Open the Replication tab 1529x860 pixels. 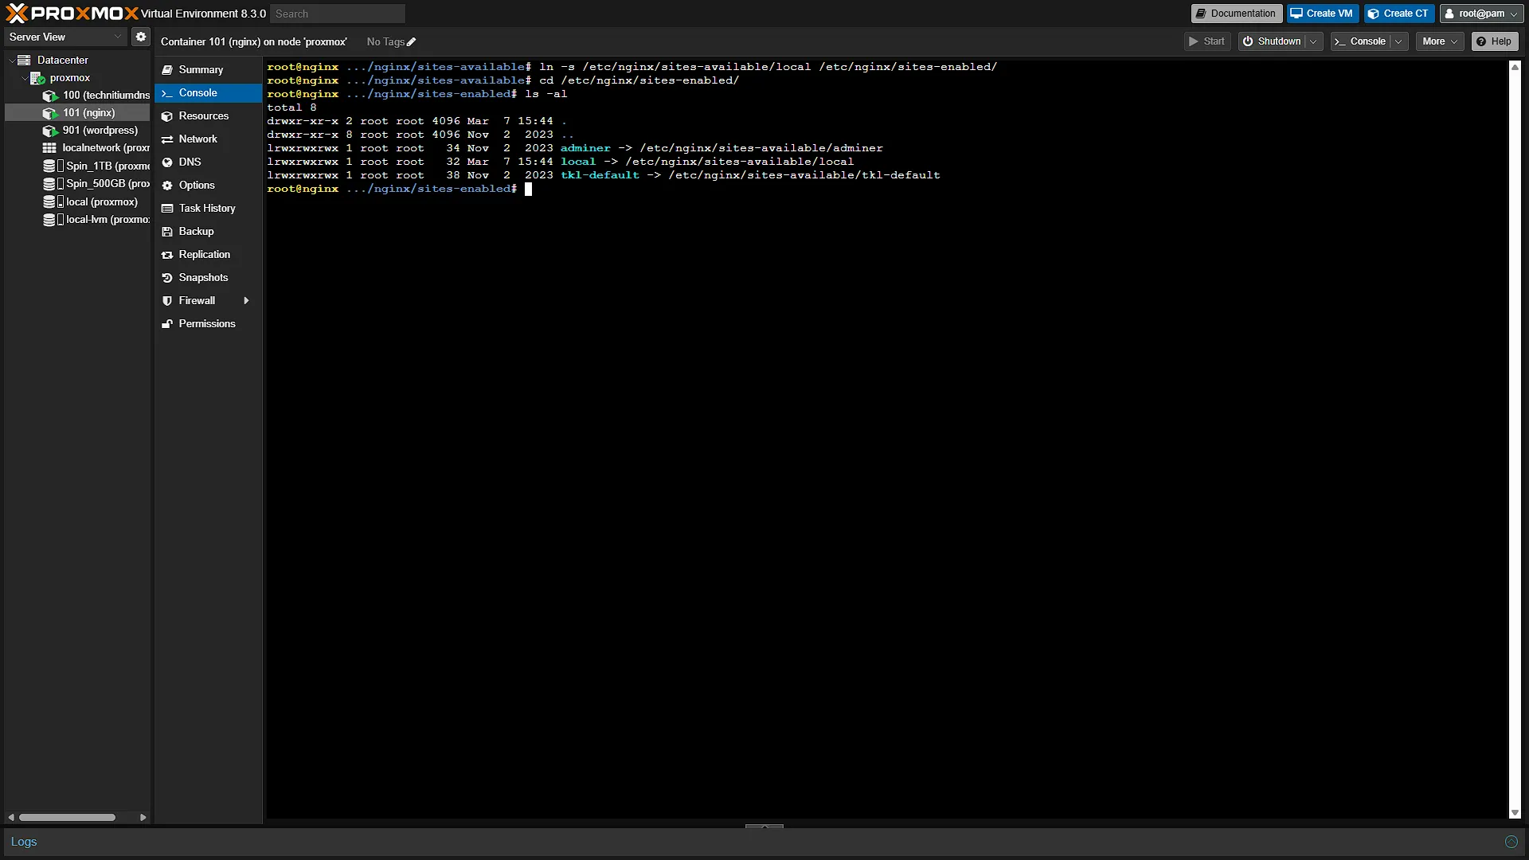(x=209, y=255)
